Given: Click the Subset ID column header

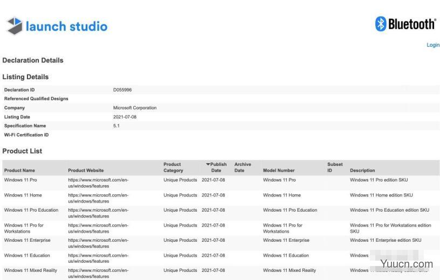Looking at the screenshot, I should pos(335,167).
